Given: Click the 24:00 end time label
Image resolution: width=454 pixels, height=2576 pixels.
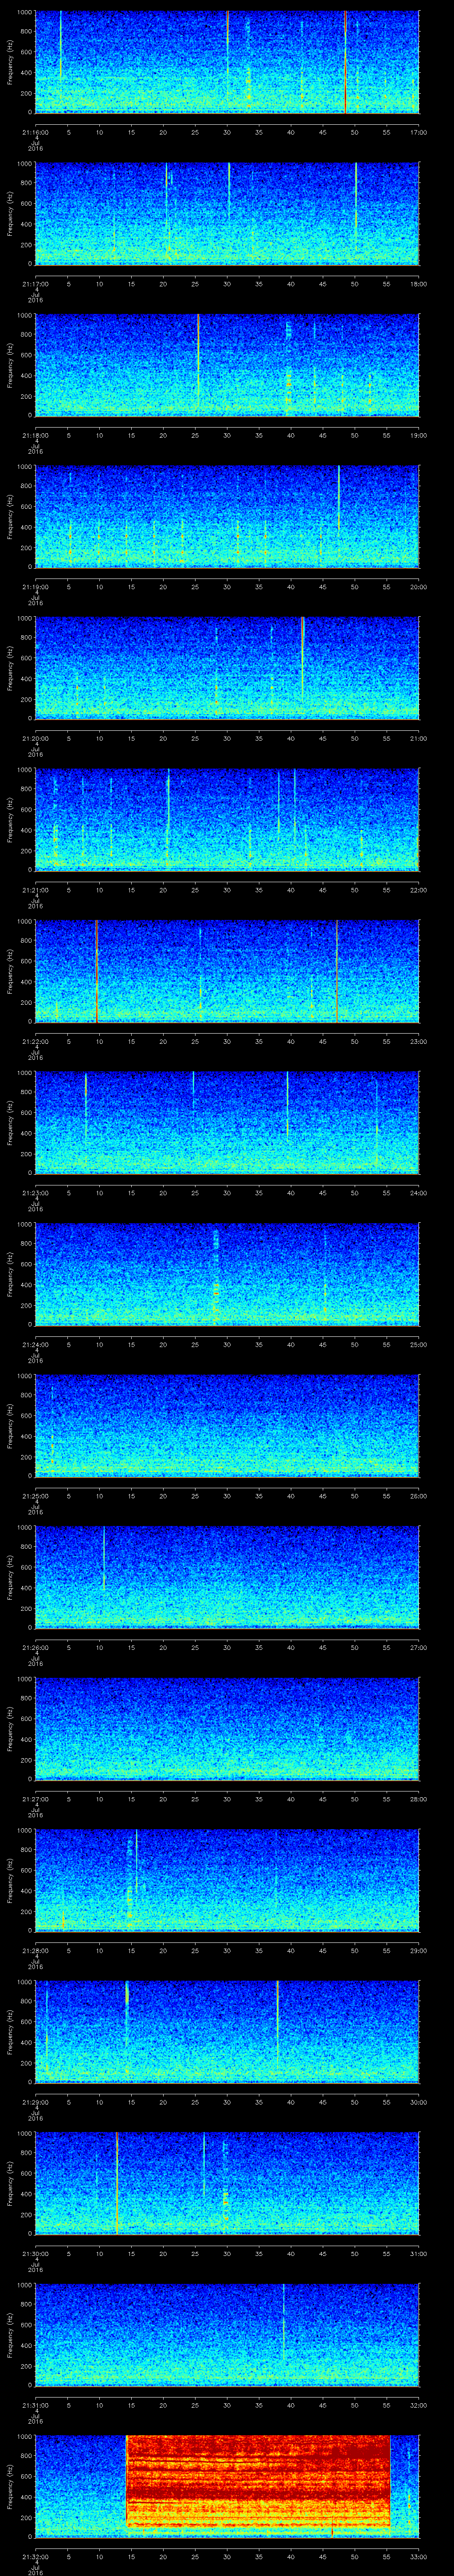Looking at the screenshot, I should (419, 1192).
